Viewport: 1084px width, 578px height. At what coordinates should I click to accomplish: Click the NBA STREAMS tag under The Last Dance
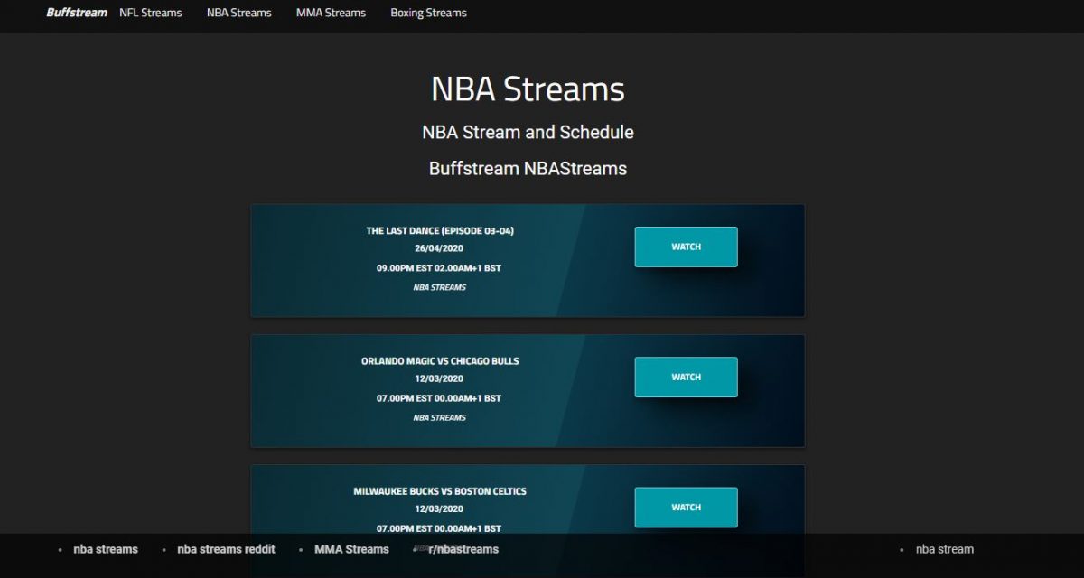[x=440, y=288]
